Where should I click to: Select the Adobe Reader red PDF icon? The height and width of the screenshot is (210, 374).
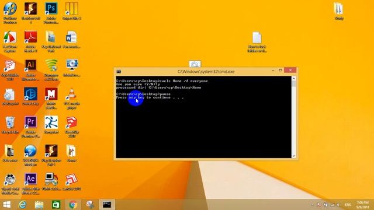coord(30,37)
